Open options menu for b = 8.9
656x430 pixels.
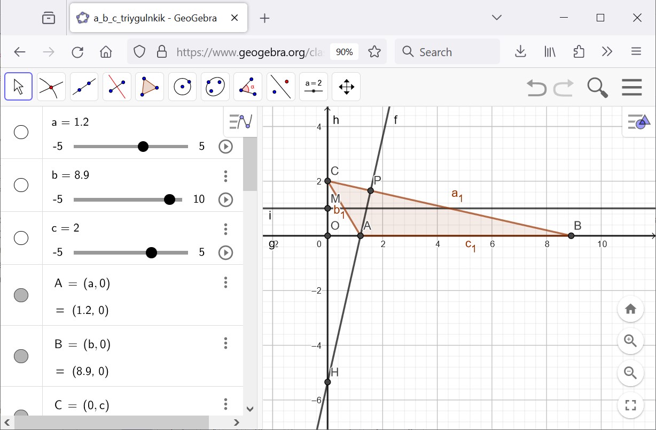coord(226,176)
